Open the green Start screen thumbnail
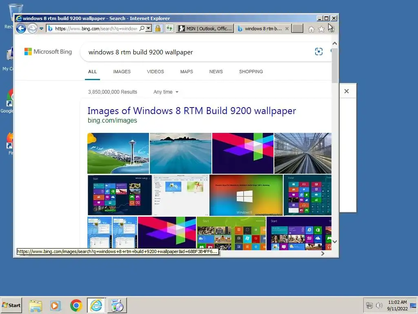This screenshot has width=418, height=314. [x=231, y=233]
